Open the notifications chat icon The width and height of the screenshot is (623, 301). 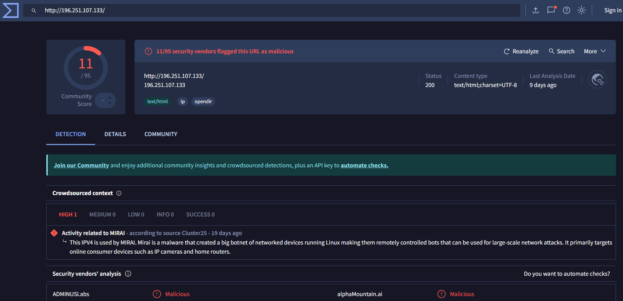[551, 10]
